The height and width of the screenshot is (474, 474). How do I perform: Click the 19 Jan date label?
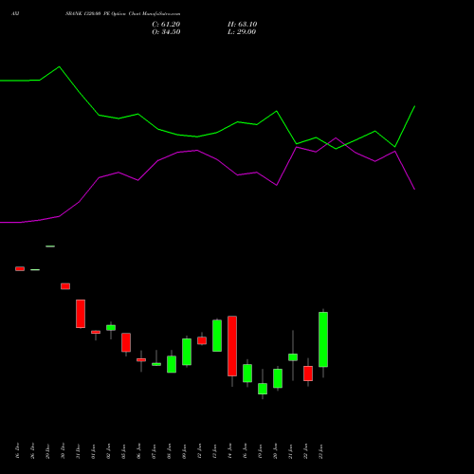260,451
